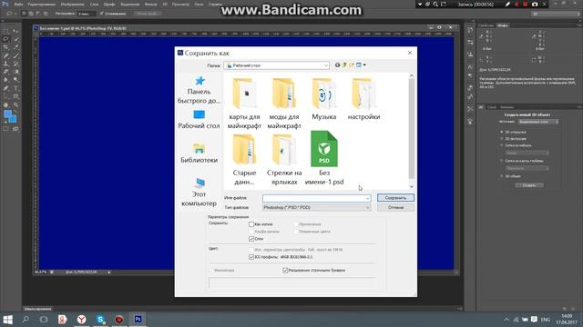Select the Rectangular Marquee tool

(5, 31)
